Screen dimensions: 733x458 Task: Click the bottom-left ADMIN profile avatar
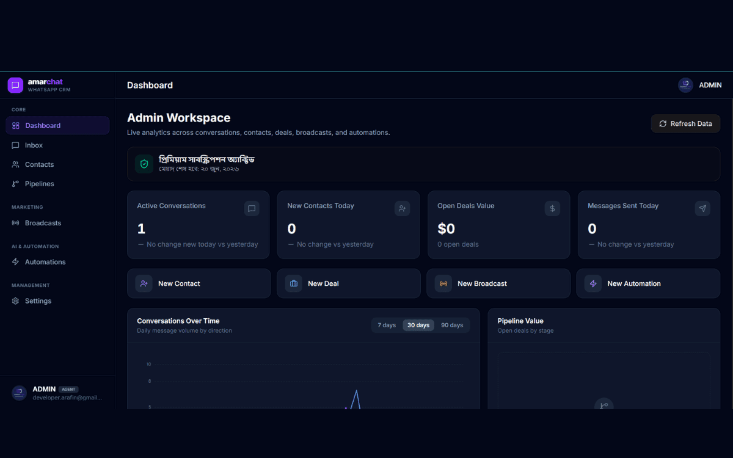click(x=19, y=393)
